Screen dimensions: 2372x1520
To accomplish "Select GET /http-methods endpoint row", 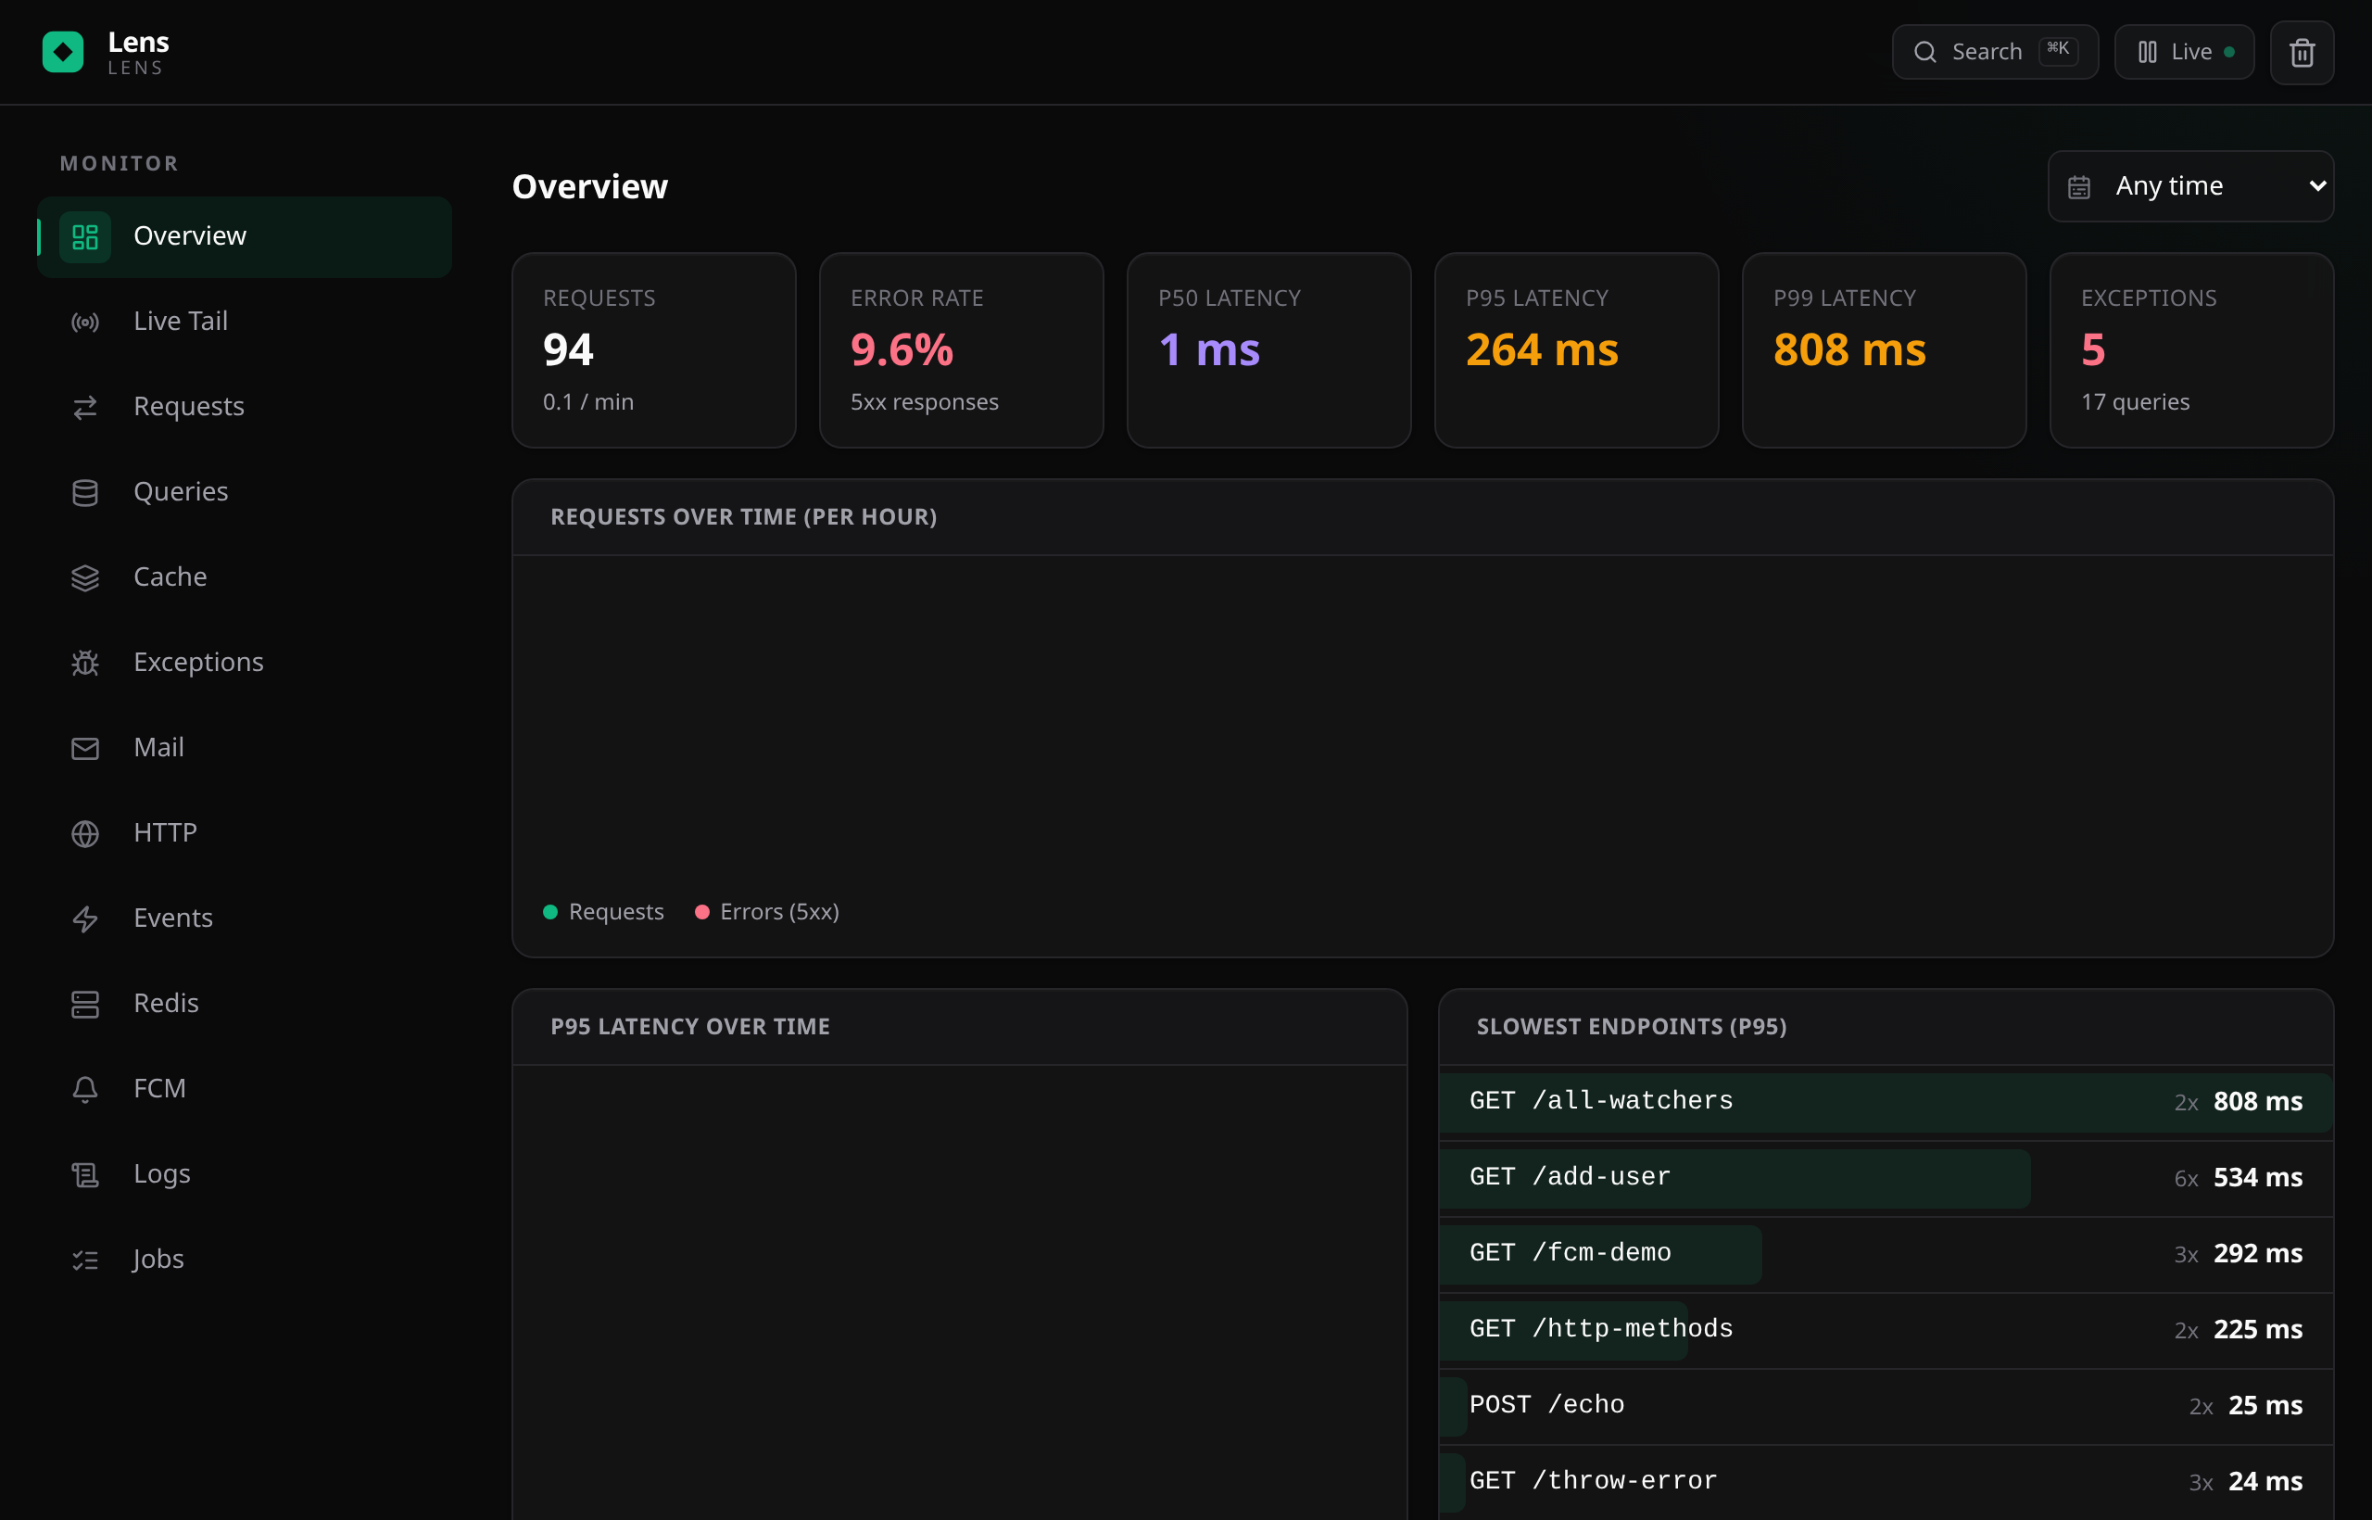I will coord(1886,1331).
